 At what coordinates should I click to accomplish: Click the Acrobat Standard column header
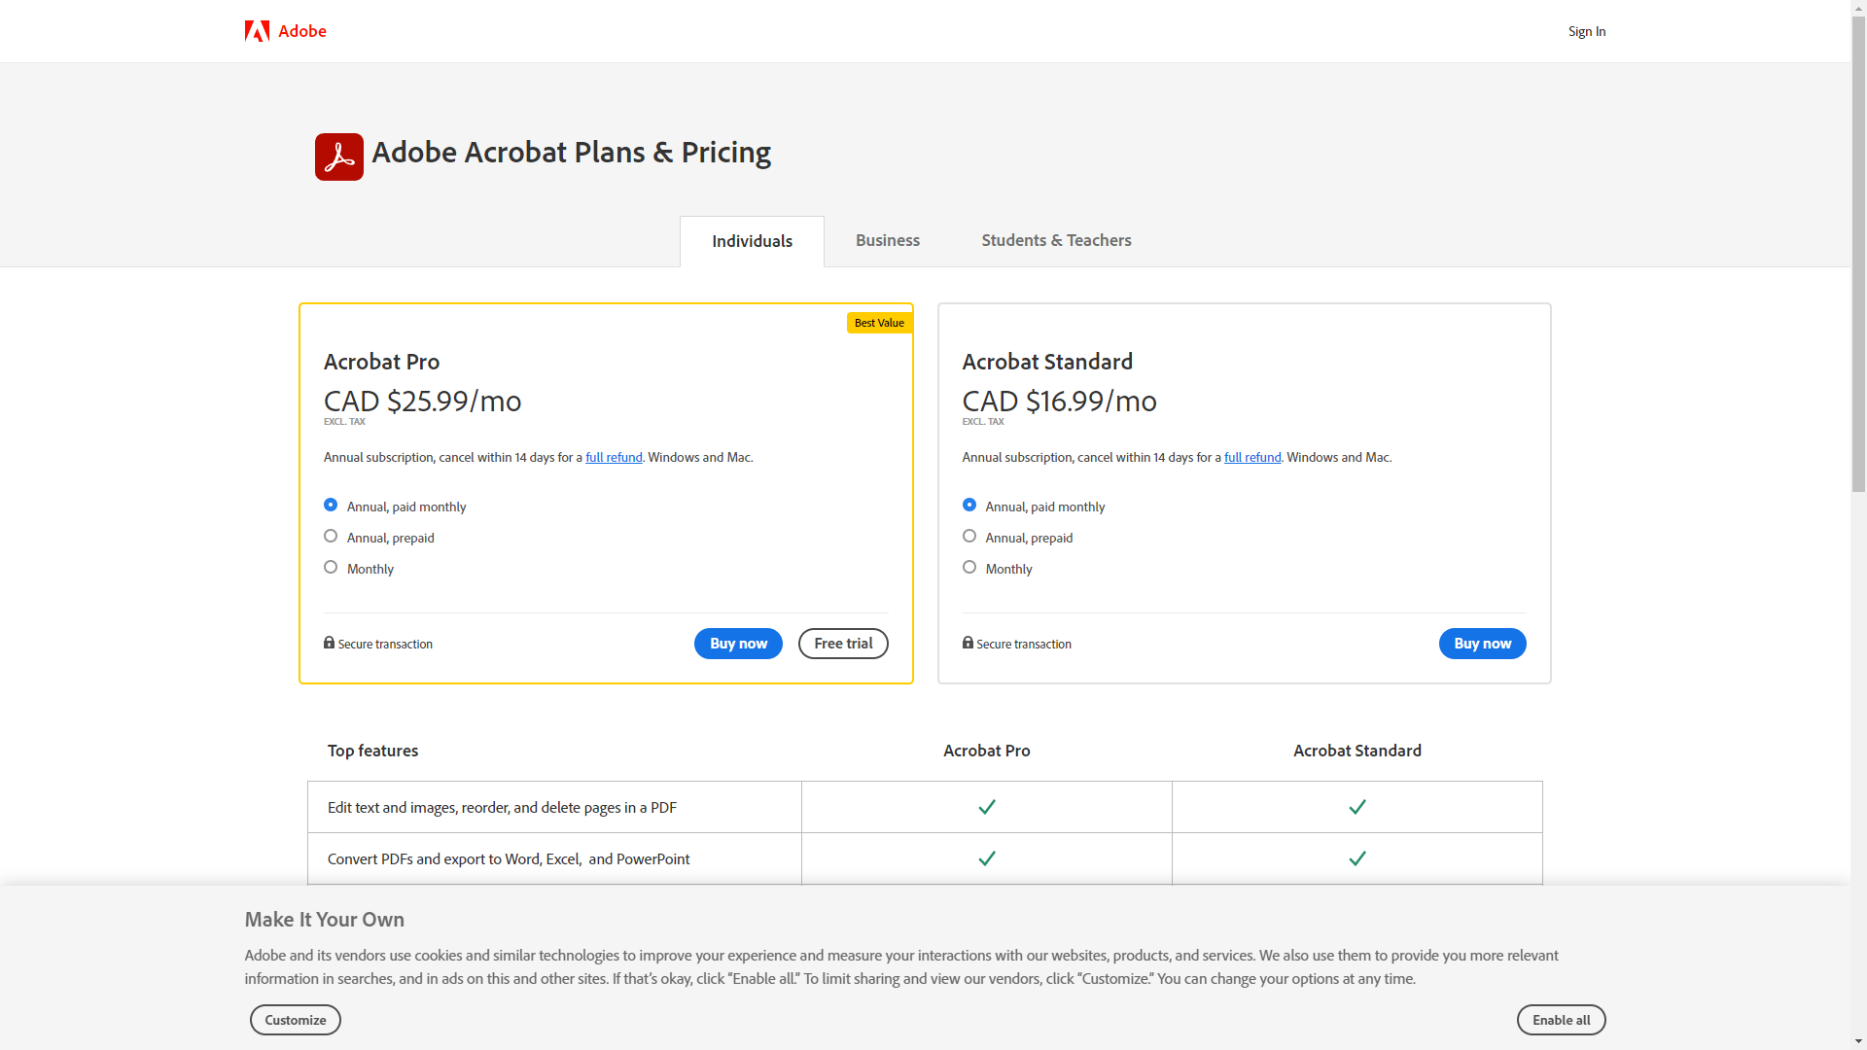(x=1356, y=751)
